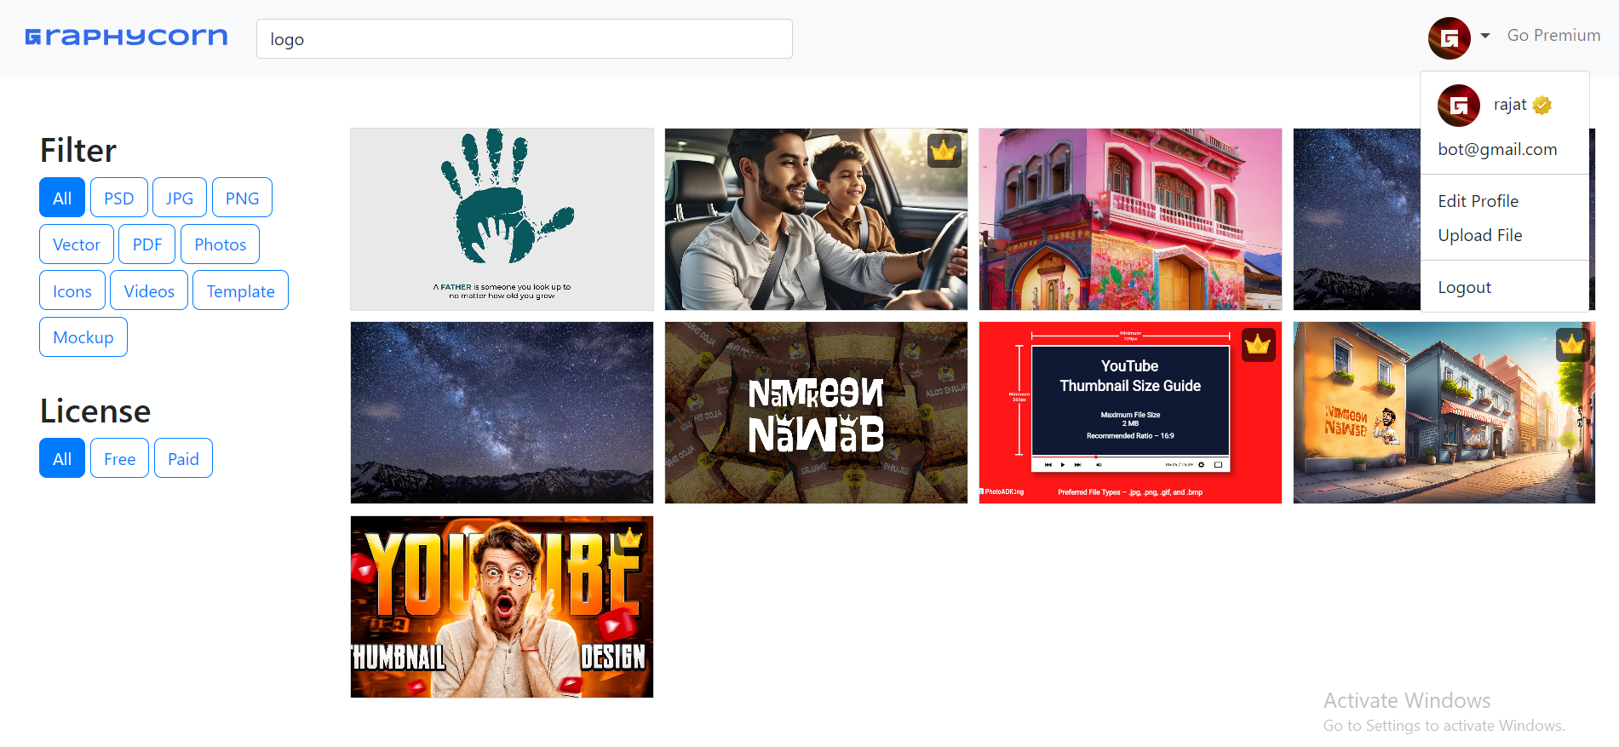Open the Namkeen Nawab logo thumbnail
Image resolution: width=1619 pixels, height=747 pixels.
(x=816, y=412)
